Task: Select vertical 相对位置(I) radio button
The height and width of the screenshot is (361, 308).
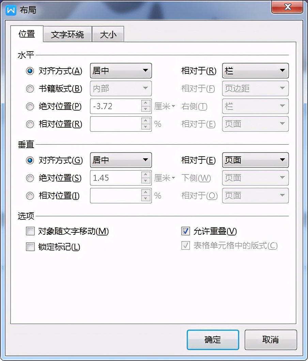Action: (30, 196)
